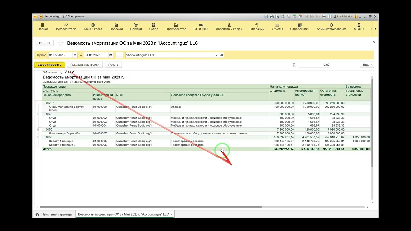
Task: Select the 'Компьютер сборка (i9)' asset cell
Action: [x=67, y=133]
